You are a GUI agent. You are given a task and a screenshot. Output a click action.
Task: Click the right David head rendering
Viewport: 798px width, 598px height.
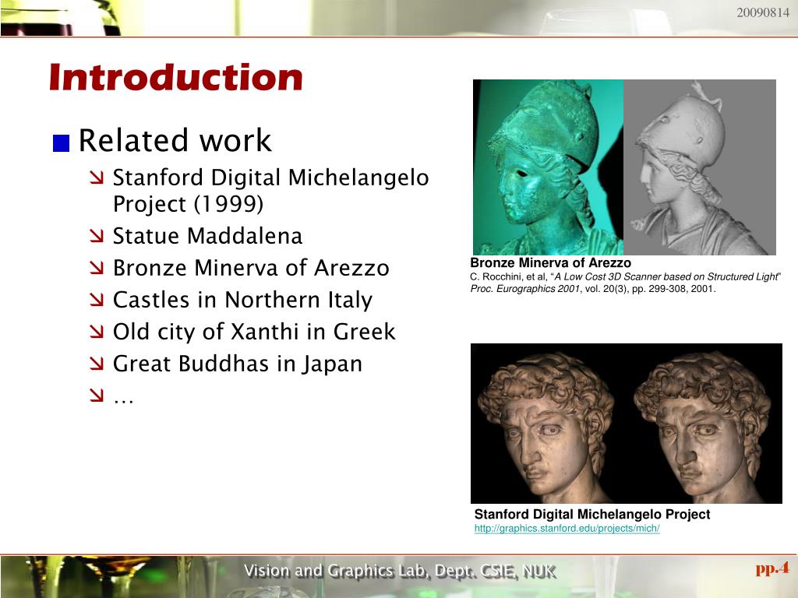pyautogui.click(x=704, y=424)
